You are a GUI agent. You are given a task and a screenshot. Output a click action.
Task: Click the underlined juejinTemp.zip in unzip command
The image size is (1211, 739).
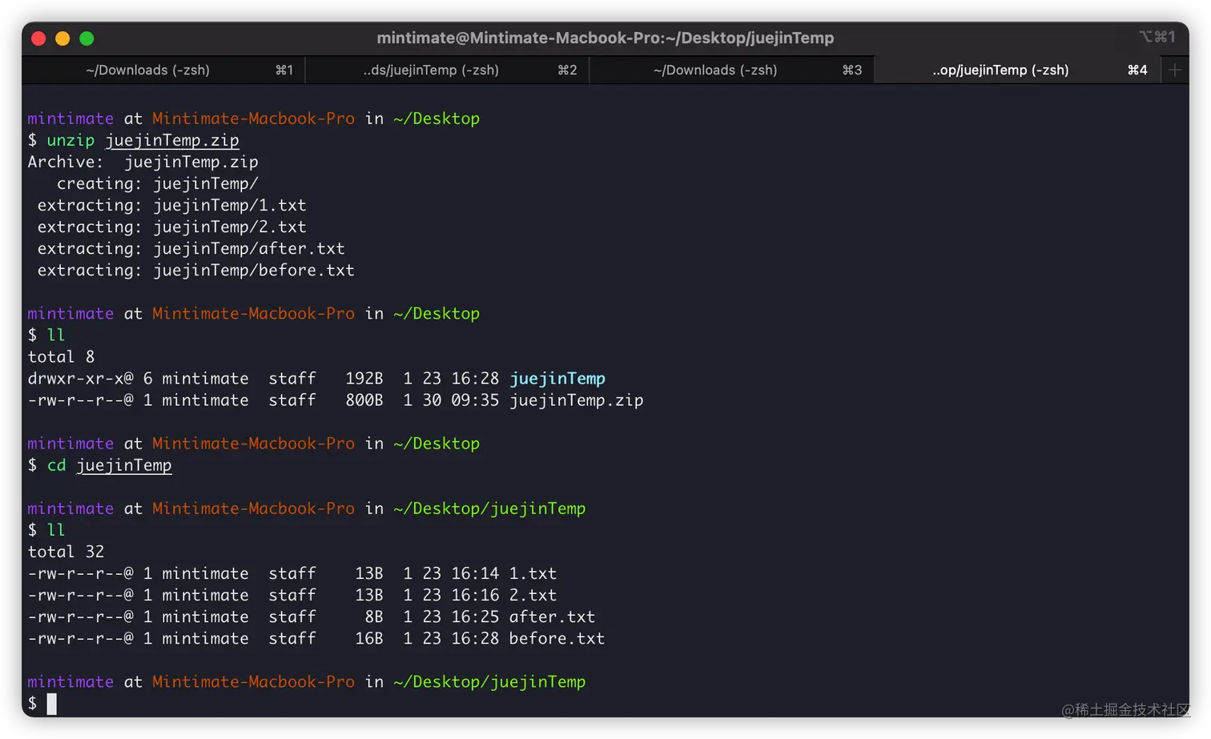tap(172, 140)
